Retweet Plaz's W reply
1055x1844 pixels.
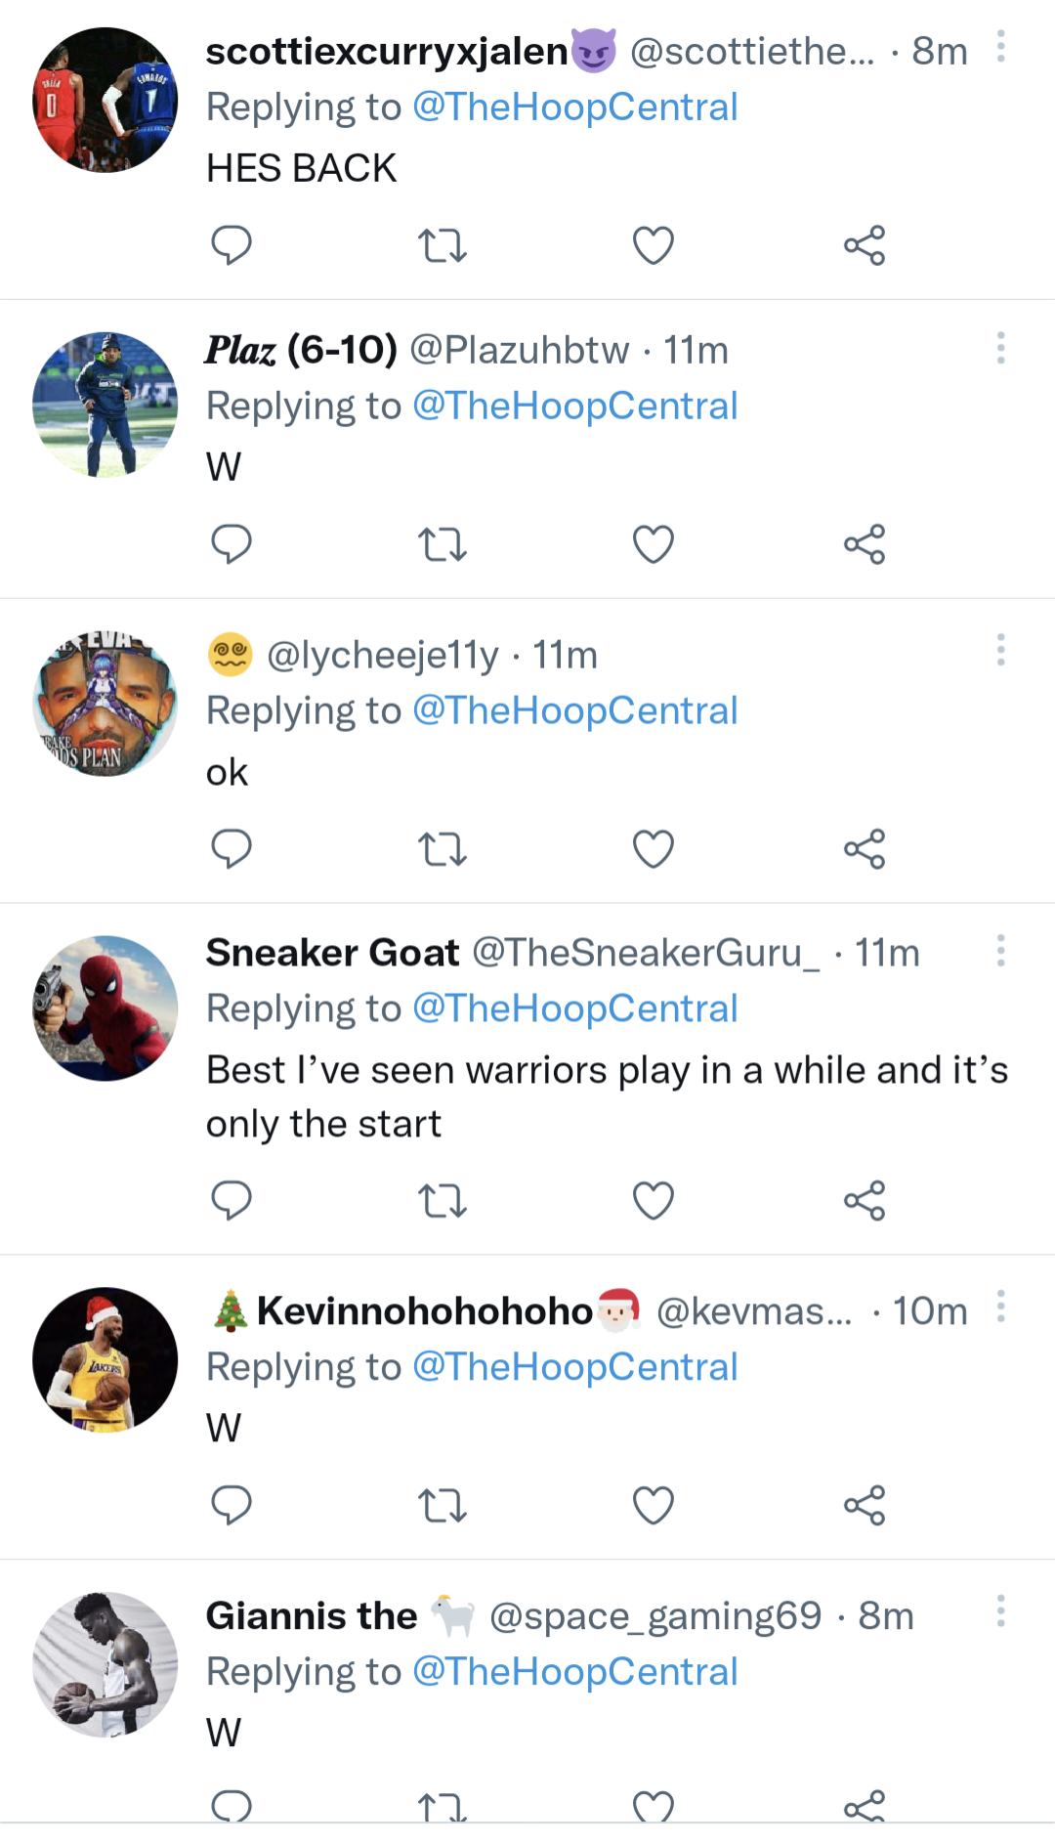pyautogui.click(x=443, y=545)
